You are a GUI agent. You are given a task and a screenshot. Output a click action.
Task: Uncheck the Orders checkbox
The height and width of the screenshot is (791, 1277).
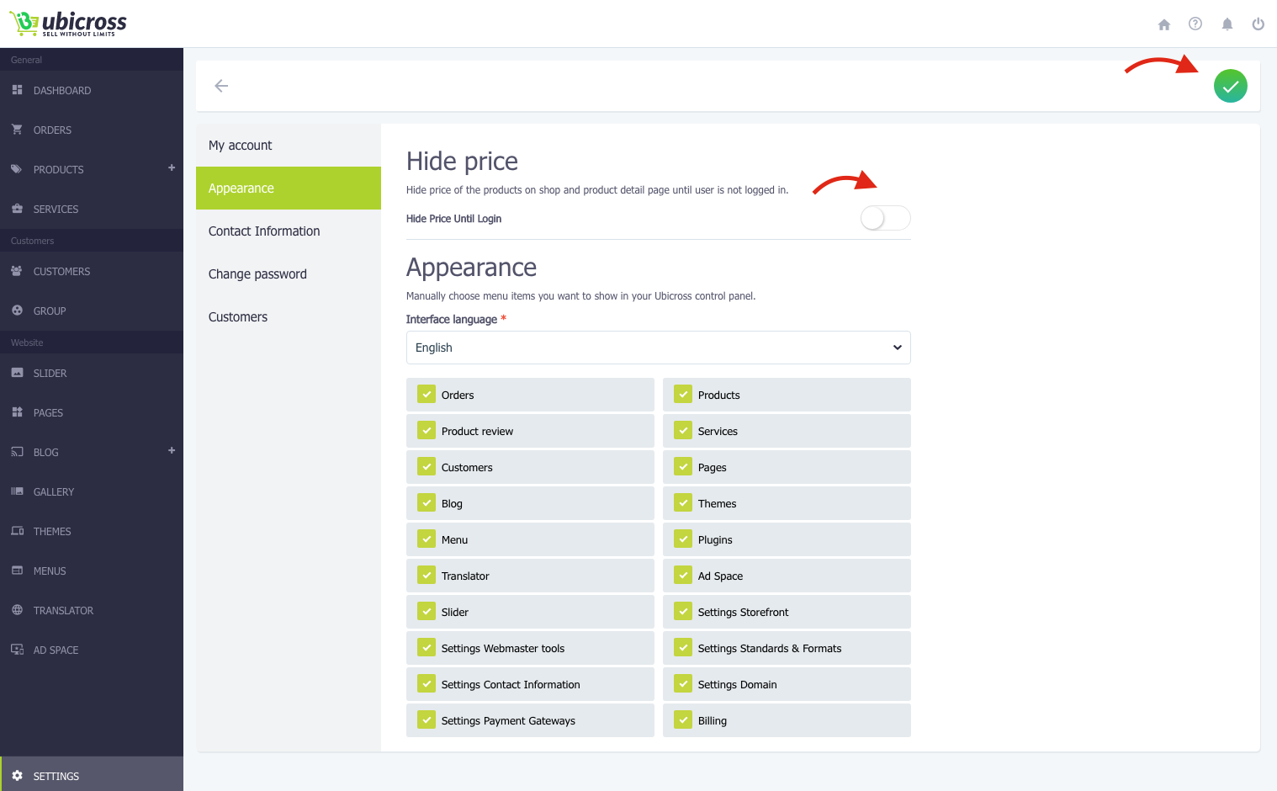point(427,395)
